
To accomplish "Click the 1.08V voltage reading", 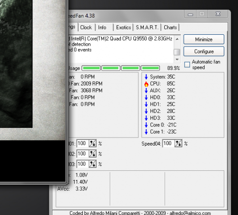I will click(81, 175).
